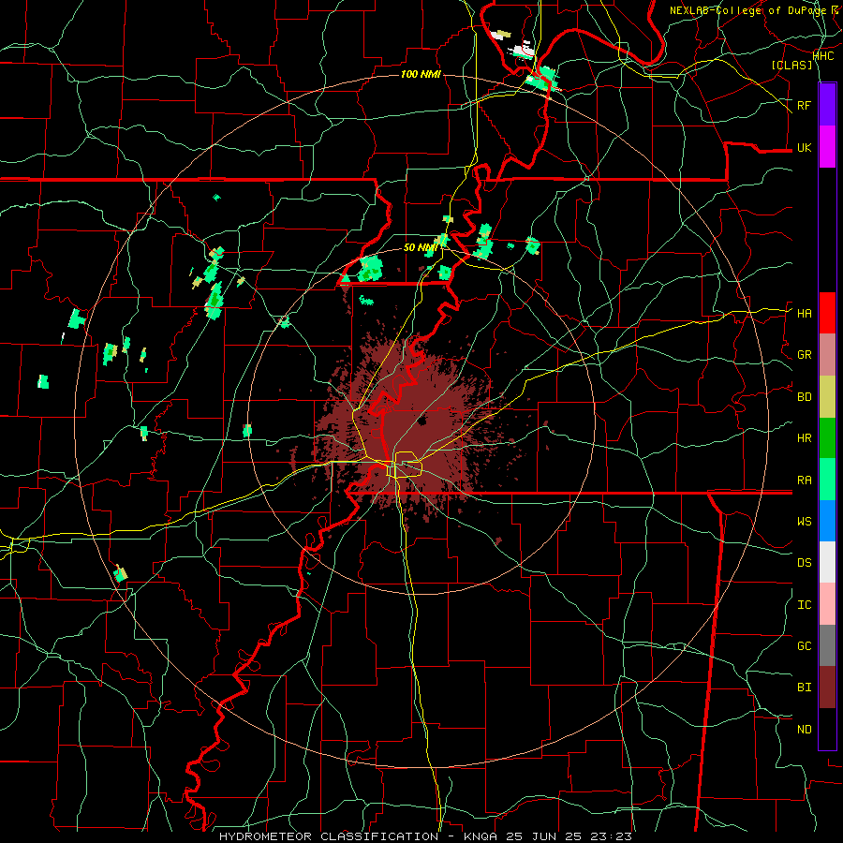The width and height of the screenshot is (843, 843).
Task: Click the GR legend label
Action: tap(804, 355)
